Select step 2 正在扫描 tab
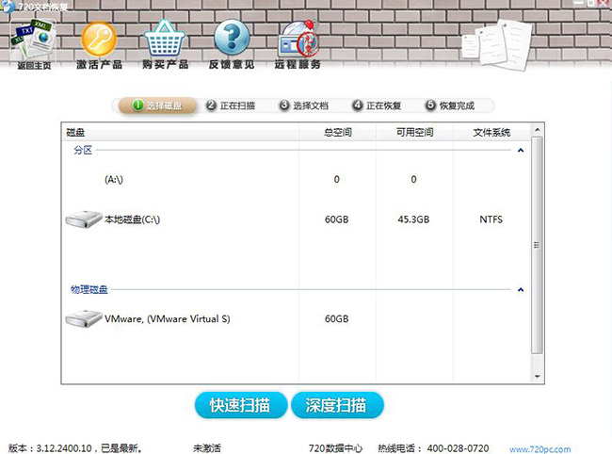This screenshot has height=454, width=612. point(231,105)
